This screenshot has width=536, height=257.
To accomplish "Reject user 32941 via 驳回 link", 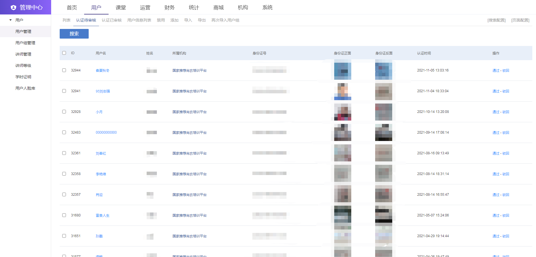I will pos(506,91).
